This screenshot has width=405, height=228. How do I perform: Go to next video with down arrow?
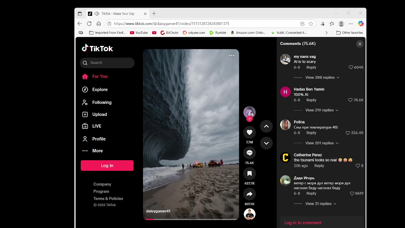point(266,143)
